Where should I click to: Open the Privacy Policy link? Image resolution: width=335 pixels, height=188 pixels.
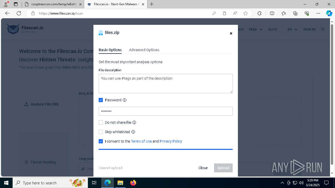point(171,141)
